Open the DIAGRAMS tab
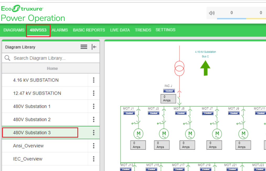Image resolution: width=266 pixels, height=171 pixels. pos(14,30)
